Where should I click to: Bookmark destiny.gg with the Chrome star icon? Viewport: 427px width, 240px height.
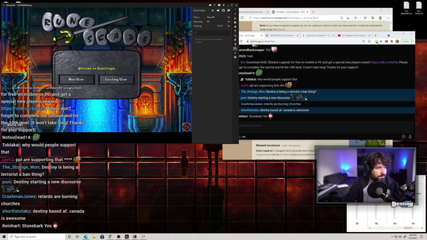(369, 41)
